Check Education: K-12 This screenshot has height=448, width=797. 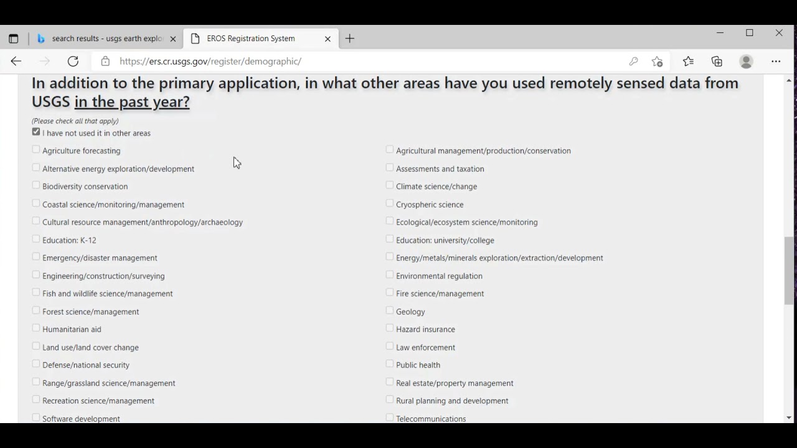[x=36, y=239]
